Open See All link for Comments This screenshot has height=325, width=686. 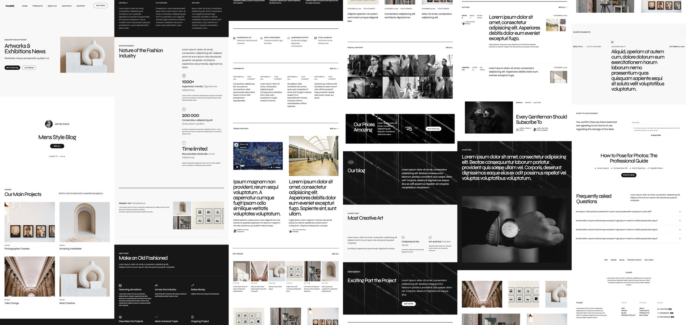(x=334, y=69)
